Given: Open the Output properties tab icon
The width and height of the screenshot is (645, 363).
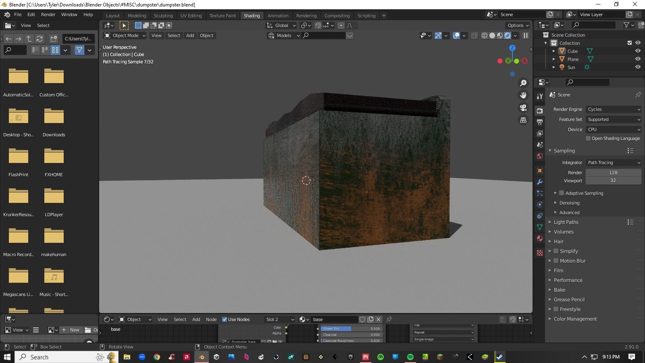Looking at the screenshot, I should pyautogui.click(x=540, y=122).
